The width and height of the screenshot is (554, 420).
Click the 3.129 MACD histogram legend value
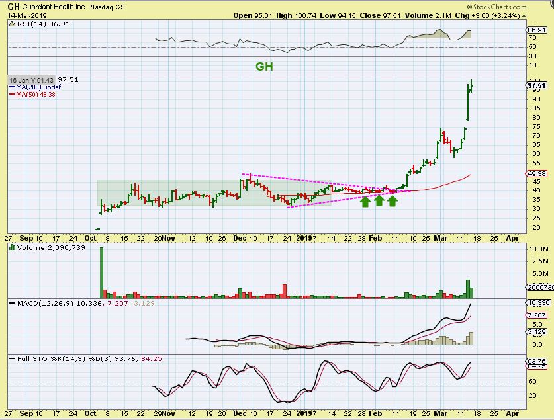[144, 303]
